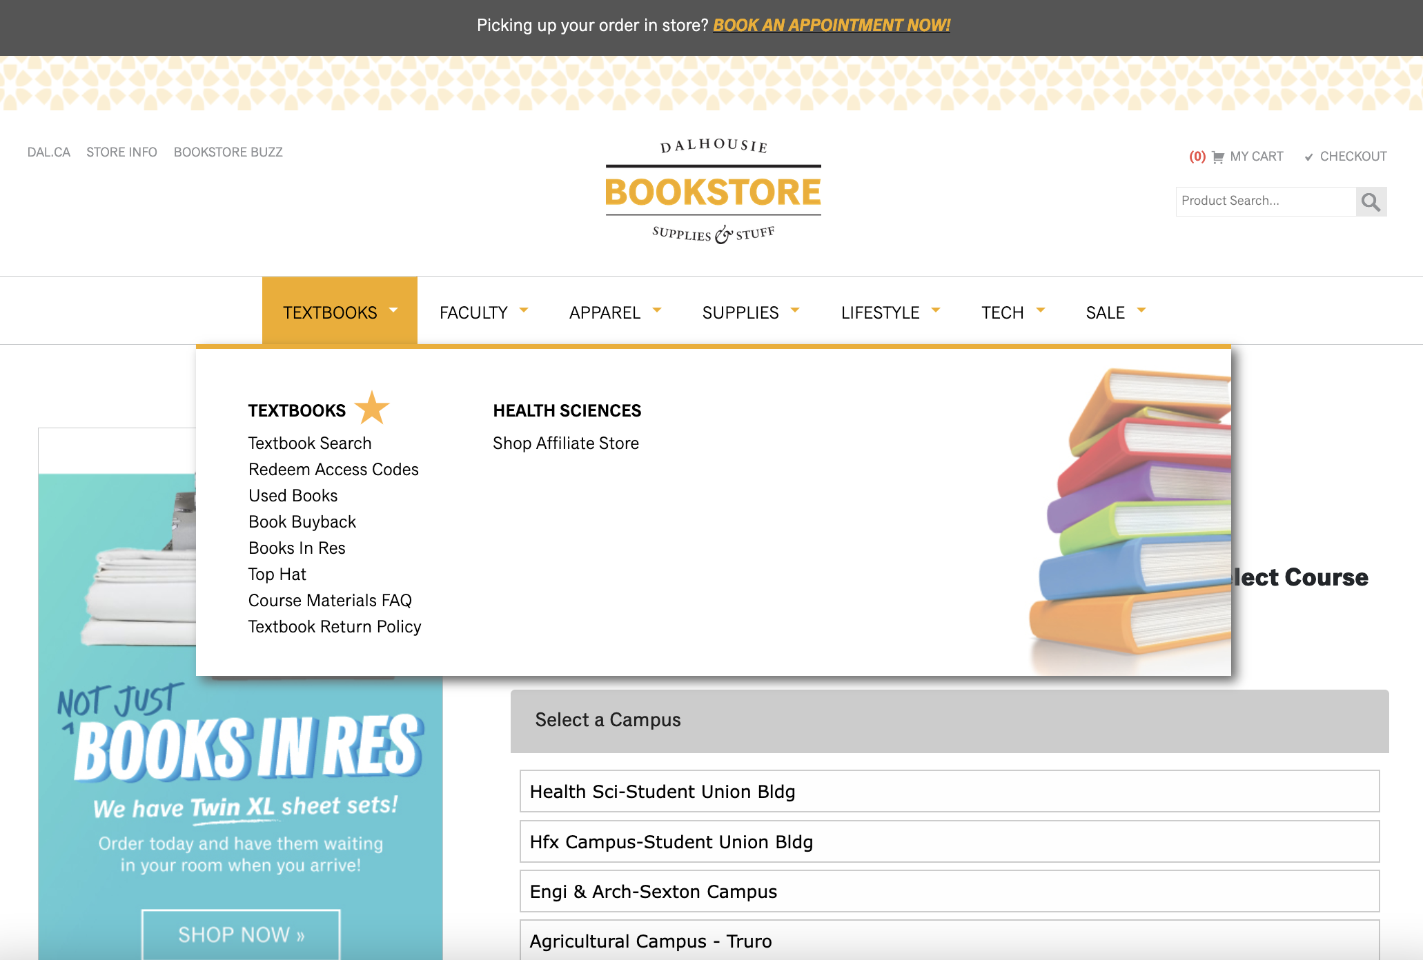Click the Dalhousie Bookstore logo

[x=714, y=191]
